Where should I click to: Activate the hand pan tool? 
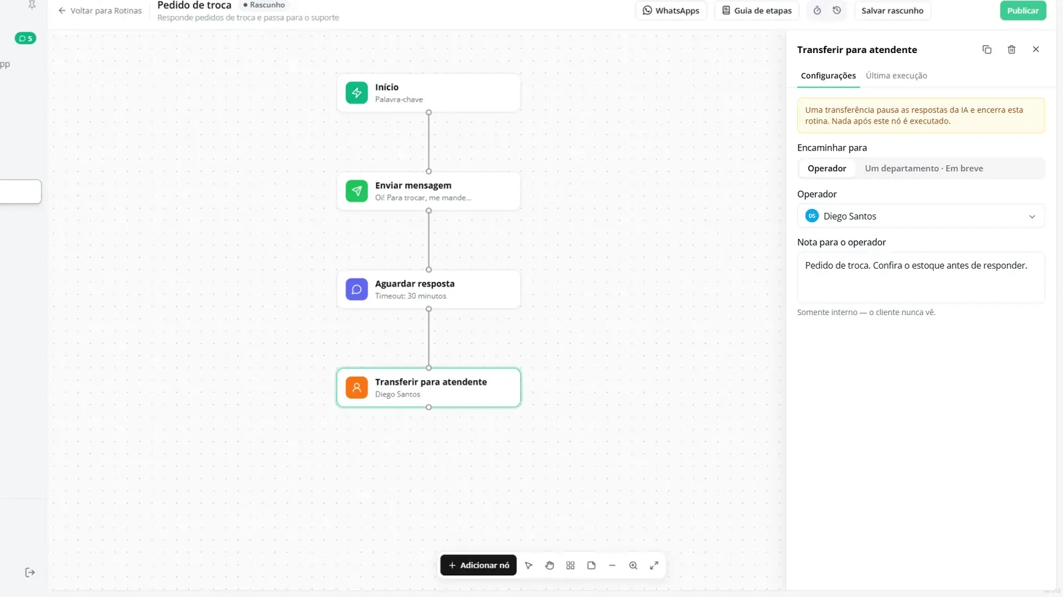pos(549,565)
